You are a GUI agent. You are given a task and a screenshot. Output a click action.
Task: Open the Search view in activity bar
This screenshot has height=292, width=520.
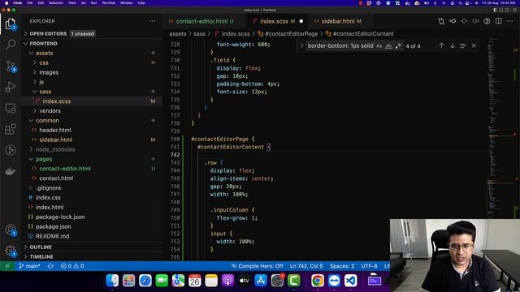(11, 45)
